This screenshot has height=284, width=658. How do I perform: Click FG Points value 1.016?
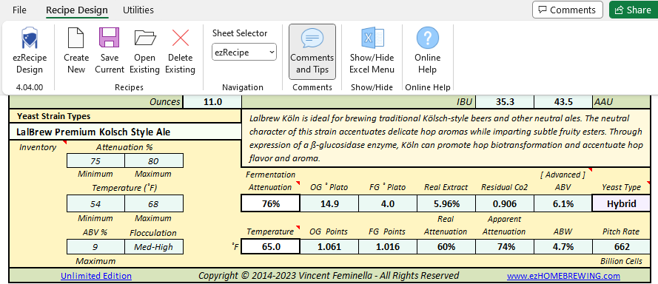[387, 247]
